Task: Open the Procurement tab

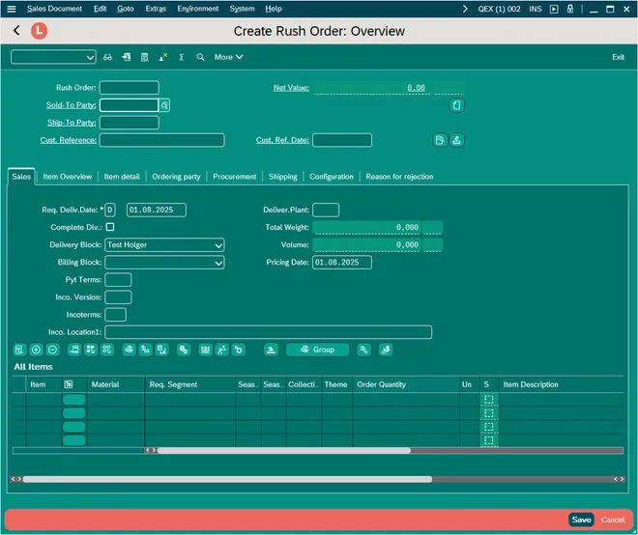Action: [x=234, y=177]
